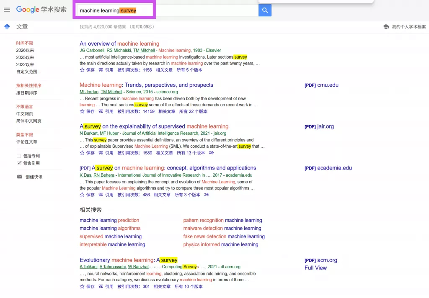Click the graduation cap profile icon
429x298 pixels.
point(386,27)
